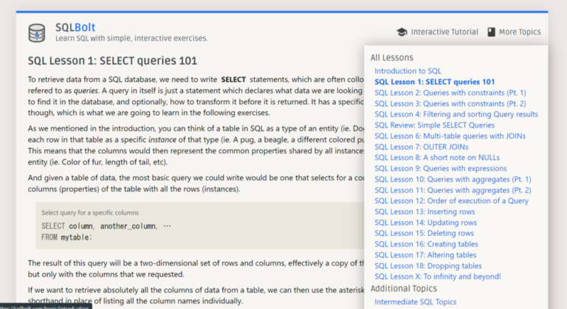The image size is (567, 309).
Task: Open SQL Lesson 9: Queries with expressions
Action: [441, 168]
